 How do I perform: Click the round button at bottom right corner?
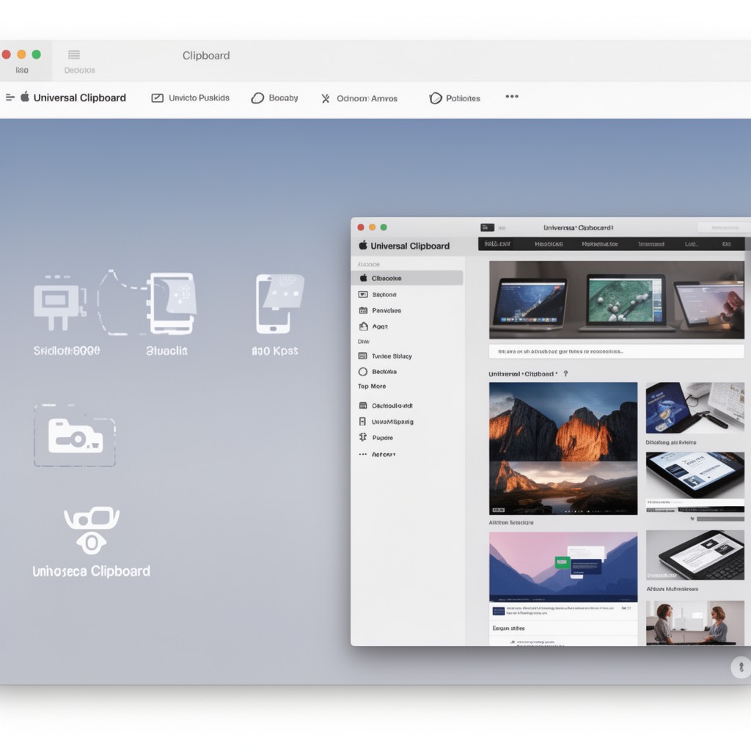(741, 667)
